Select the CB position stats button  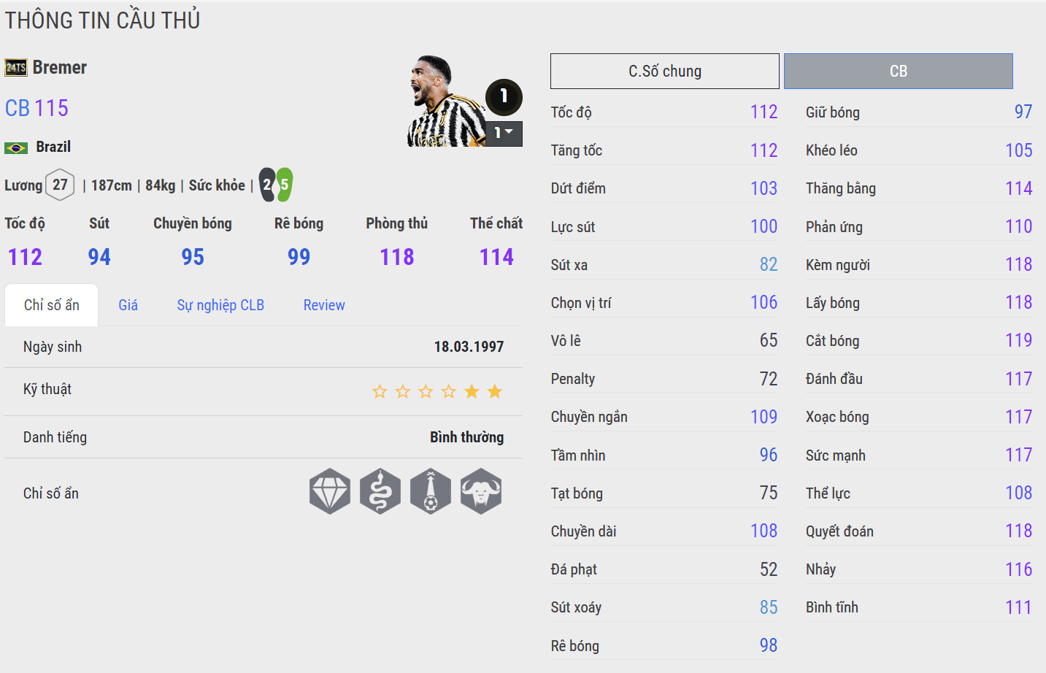tap(898, 71)
